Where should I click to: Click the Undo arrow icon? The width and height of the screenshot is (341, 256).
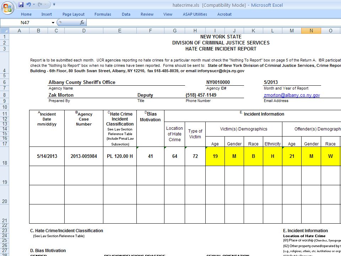[x=28, y=4]
